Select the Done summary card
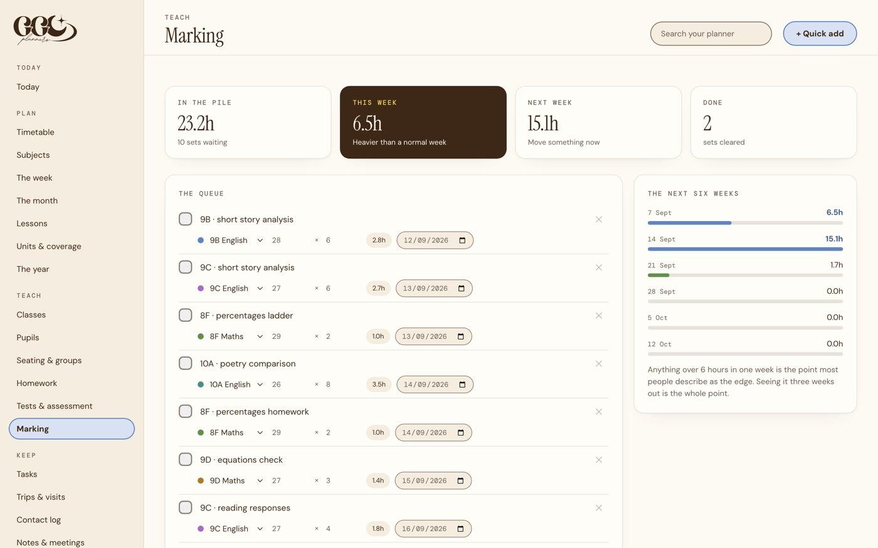Screen dimensions: 878x548 pyautogui.click(x=773, y=122)
